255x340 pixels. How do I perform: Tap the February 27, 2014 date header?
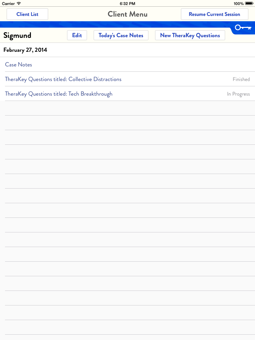(25, 50)
